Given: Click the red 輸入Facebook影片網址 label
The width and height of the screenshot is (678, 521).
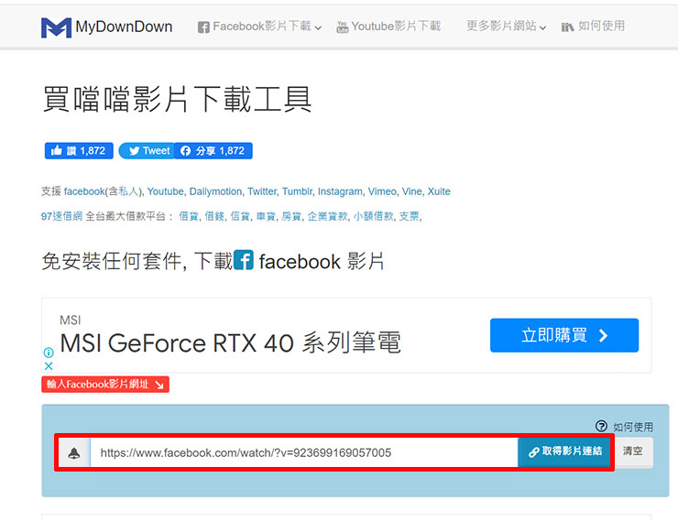Looking at the screenshot, I should click(104, 385).
